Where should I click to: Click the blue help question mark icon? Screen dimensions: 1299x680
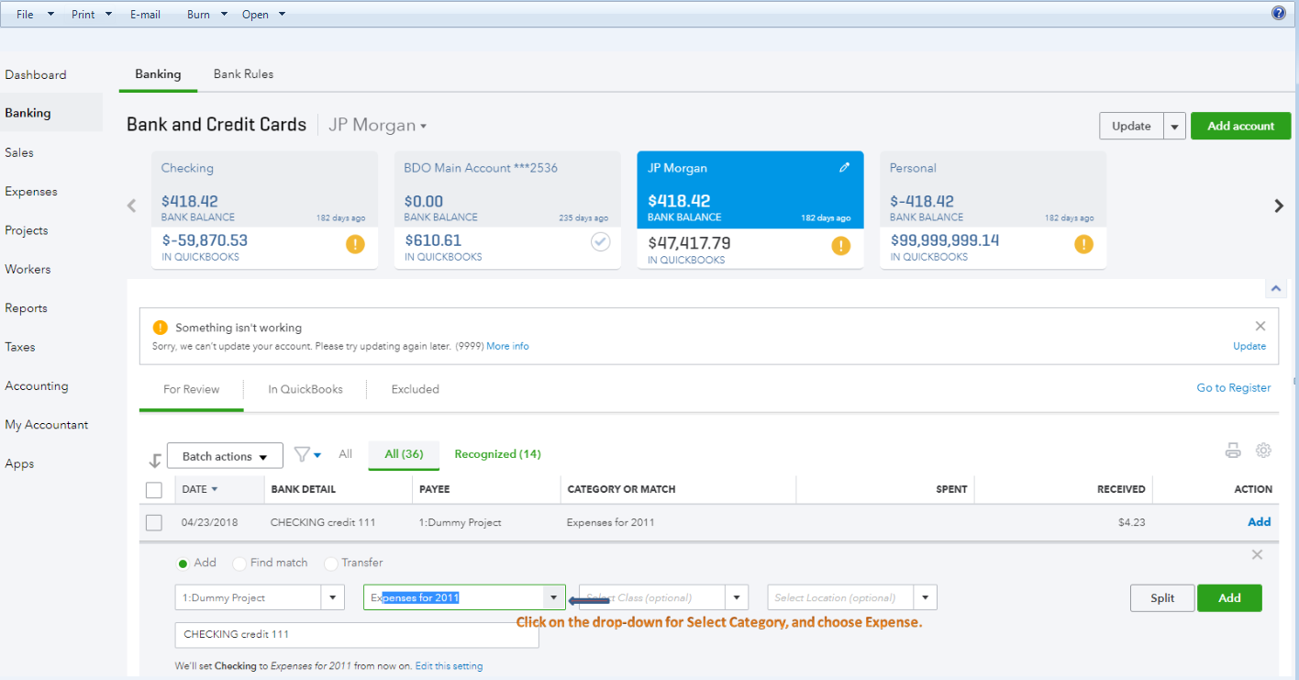point(1279,13)
